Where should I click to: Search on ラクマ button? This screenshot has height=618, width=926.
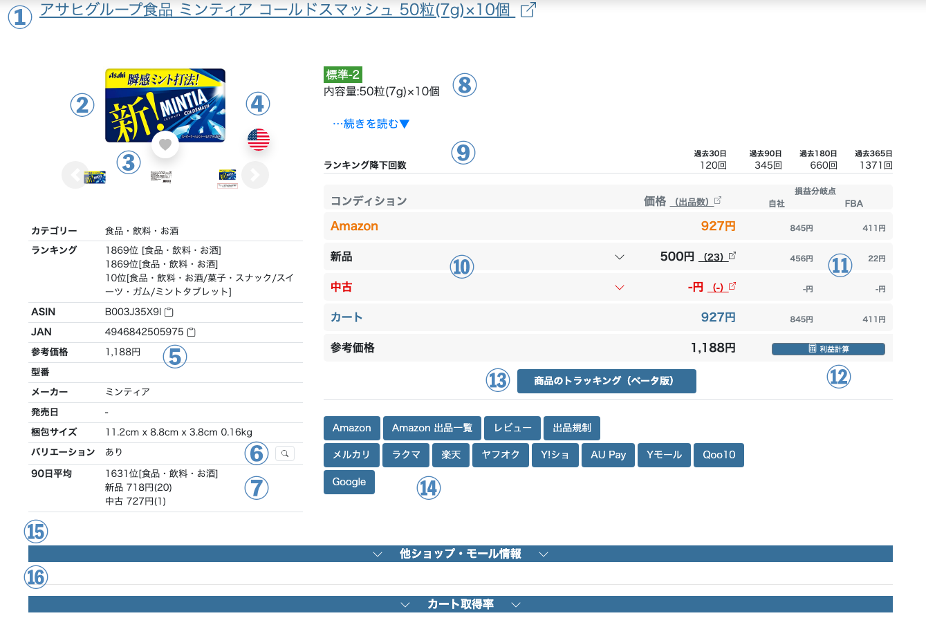[406, 455]
